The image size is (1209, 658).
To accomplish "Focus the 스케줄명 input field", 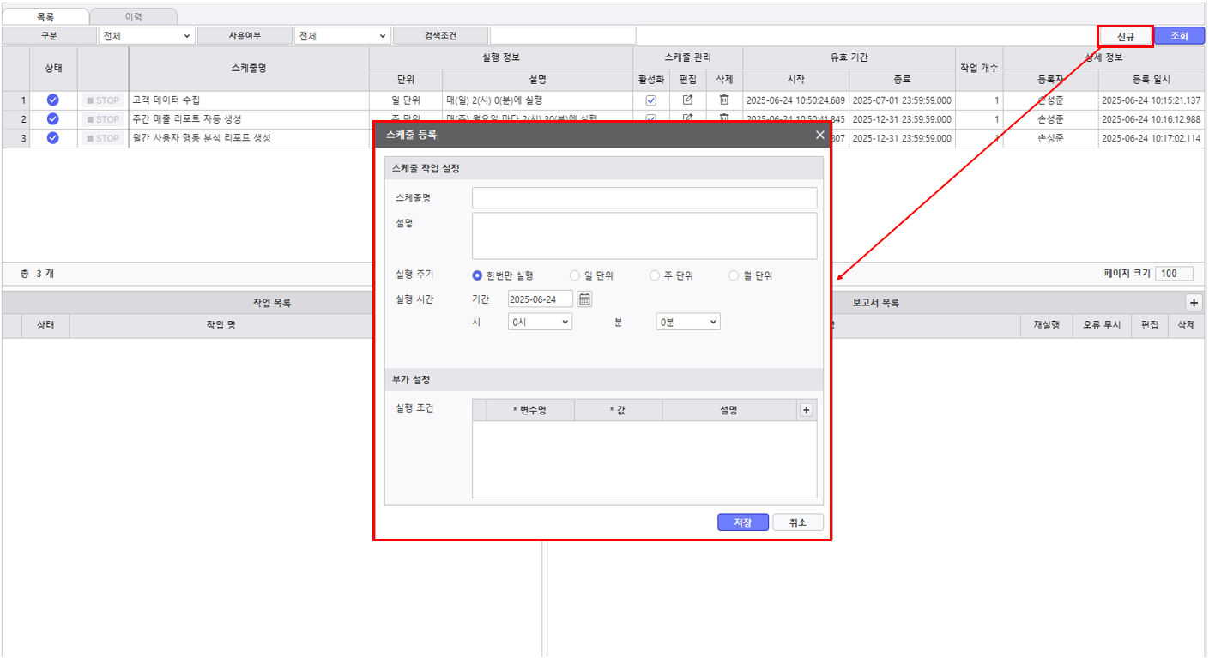I will pos(644,198).
